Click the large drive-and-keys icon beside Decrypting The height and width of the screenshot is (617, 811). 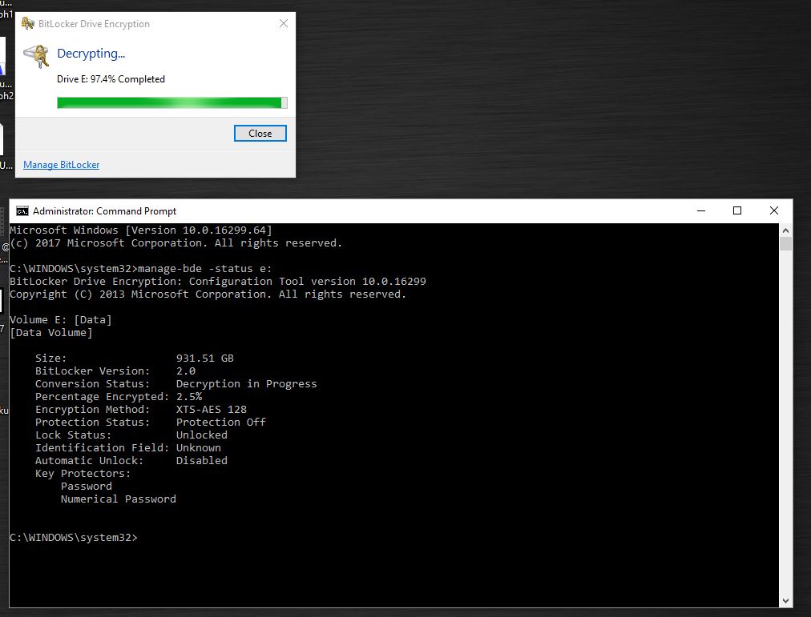coord(36,56)
